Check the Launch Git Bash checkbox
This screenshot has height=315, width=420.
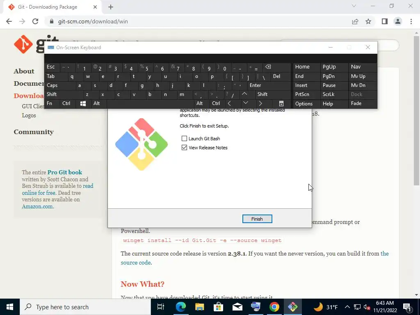(x=184, y=139)
